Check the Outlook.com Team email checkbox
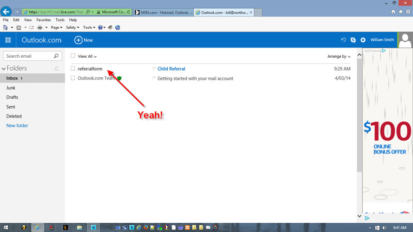Image resolution: width=413 pixels, height=232 pixels. click(x=73, y=78)
